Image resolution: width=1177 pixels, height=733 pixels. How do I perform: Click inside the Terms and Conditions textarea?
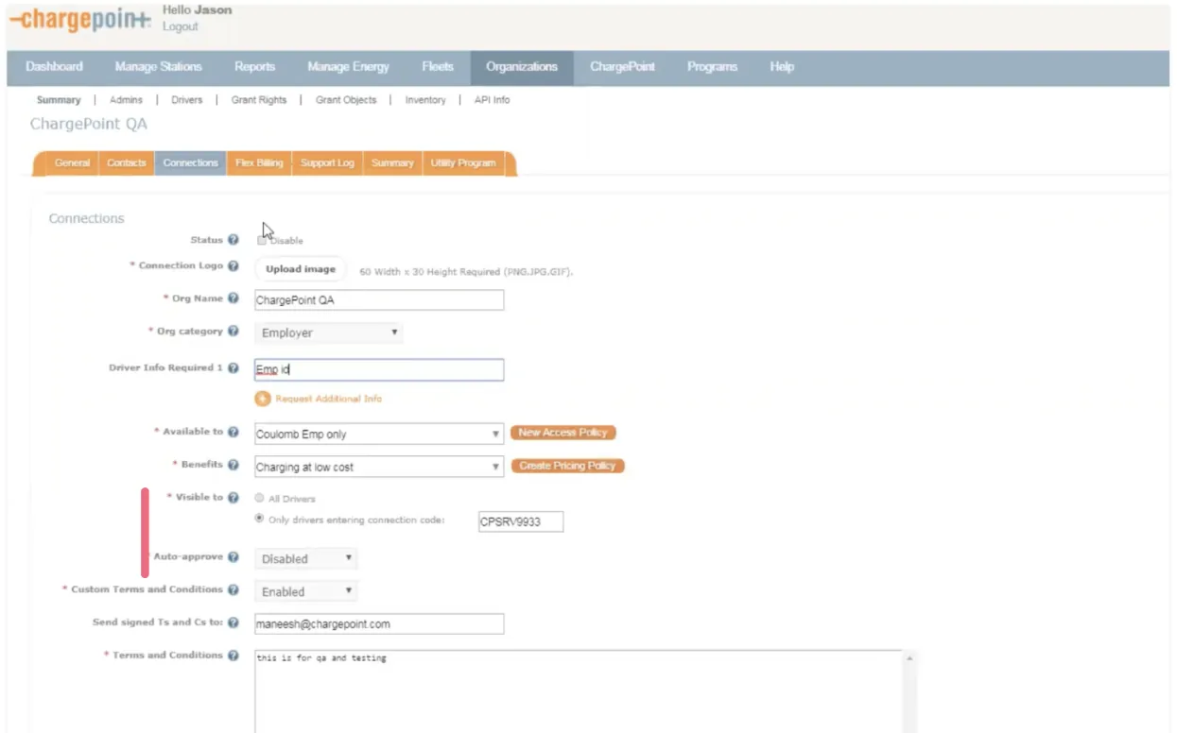coord(577,690)
